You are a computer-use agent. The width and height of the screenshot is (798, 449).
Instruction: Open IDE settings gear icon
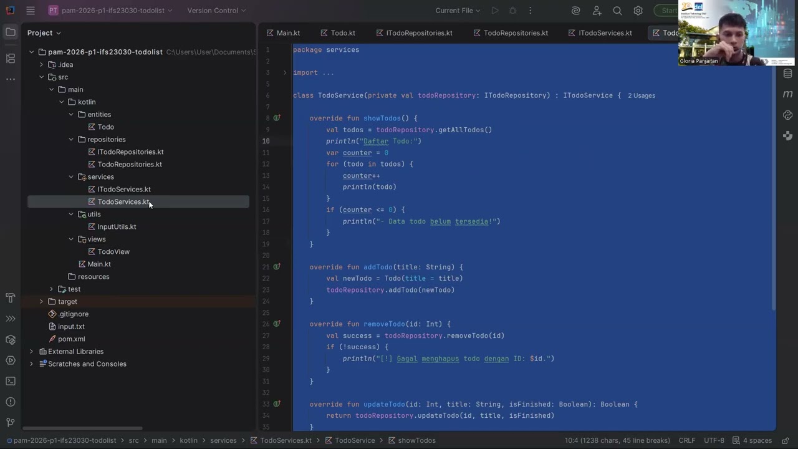coord(638,11)
